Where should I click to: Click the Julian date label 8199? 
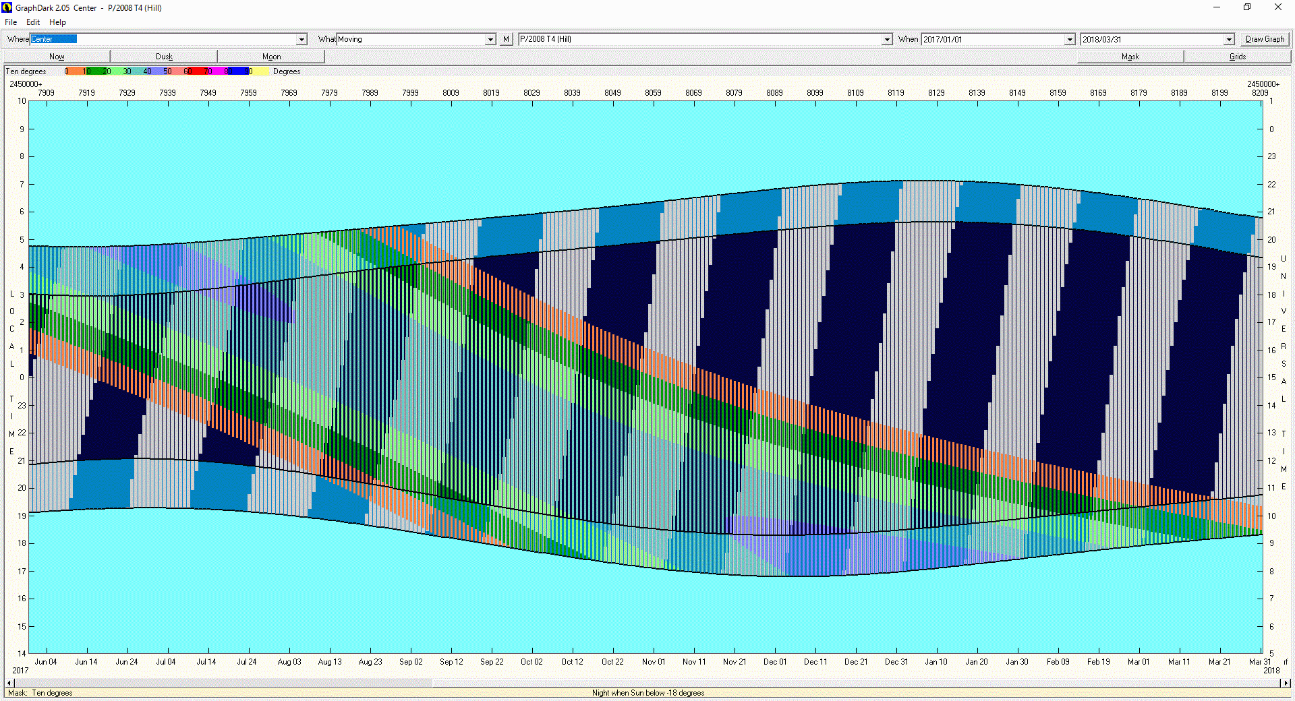(1219, 93)
